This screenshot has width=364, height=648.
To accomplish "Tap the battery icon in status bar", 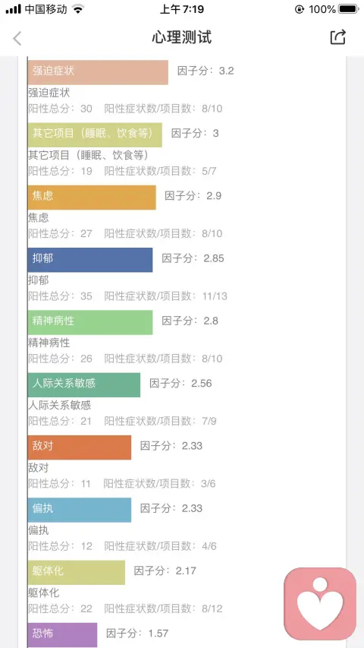I will tap(349, 9).
